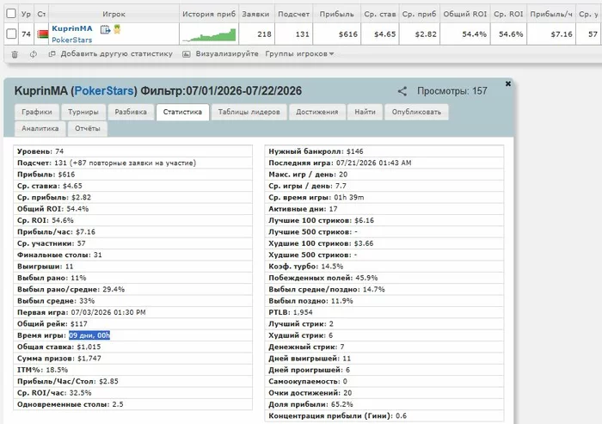
Task: Check the KuprinMA row checkbox
Action: 11,34
